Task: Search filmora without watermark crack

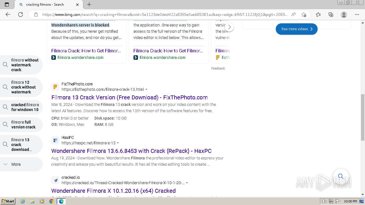Action: (21, 65)
